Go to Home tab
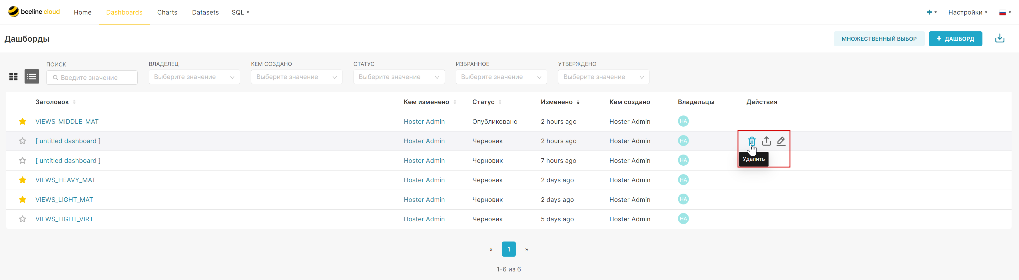Viewport: 1019px width, 280px height. click(x=83, y=12)
